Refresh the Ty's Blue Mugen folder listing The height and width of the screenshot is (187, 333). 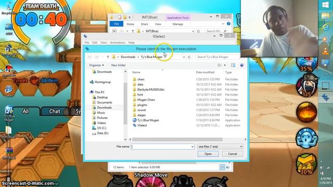pyautogui.click(x=189, y=57)
